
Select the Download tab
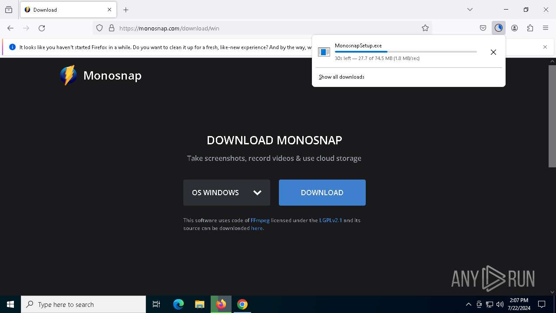coord(68,10)
